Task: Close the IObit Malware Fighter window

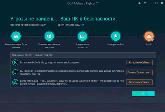Action: pyautogui.click(x=162, y=3)
